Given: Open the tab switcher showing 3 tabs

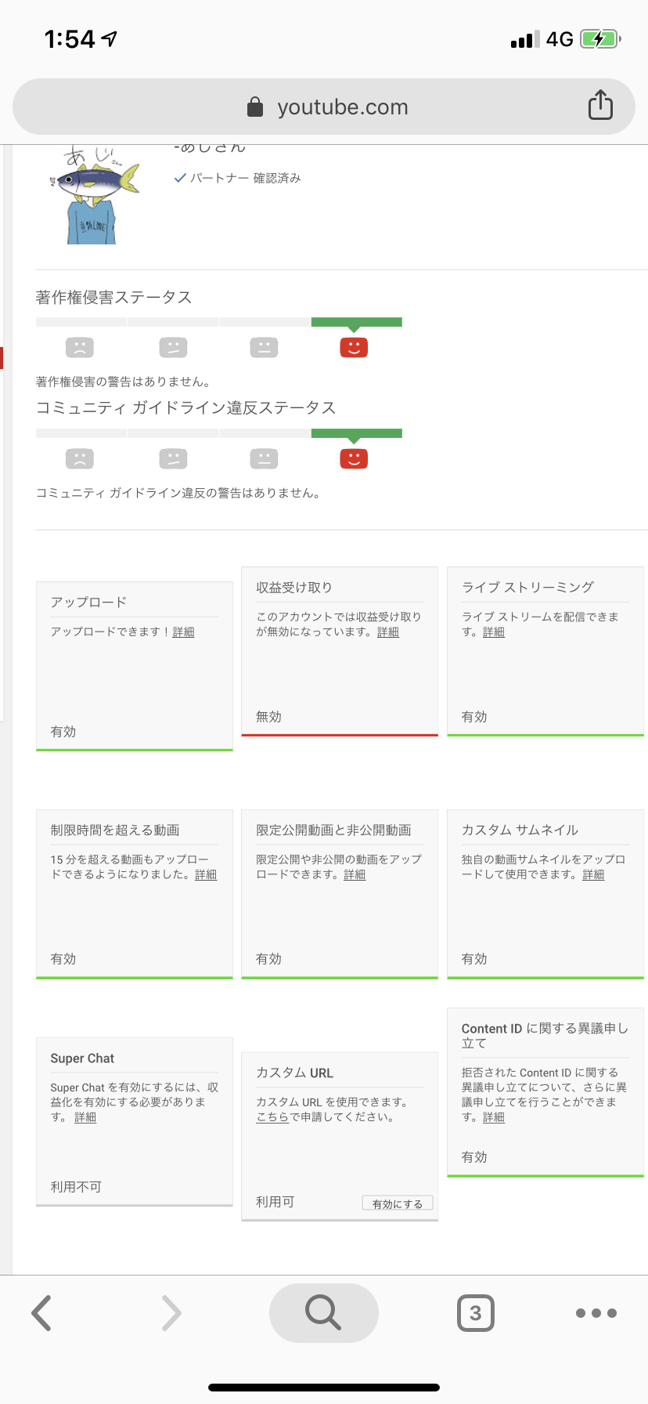Looking at the screenshot, I should pos(475,1313).
